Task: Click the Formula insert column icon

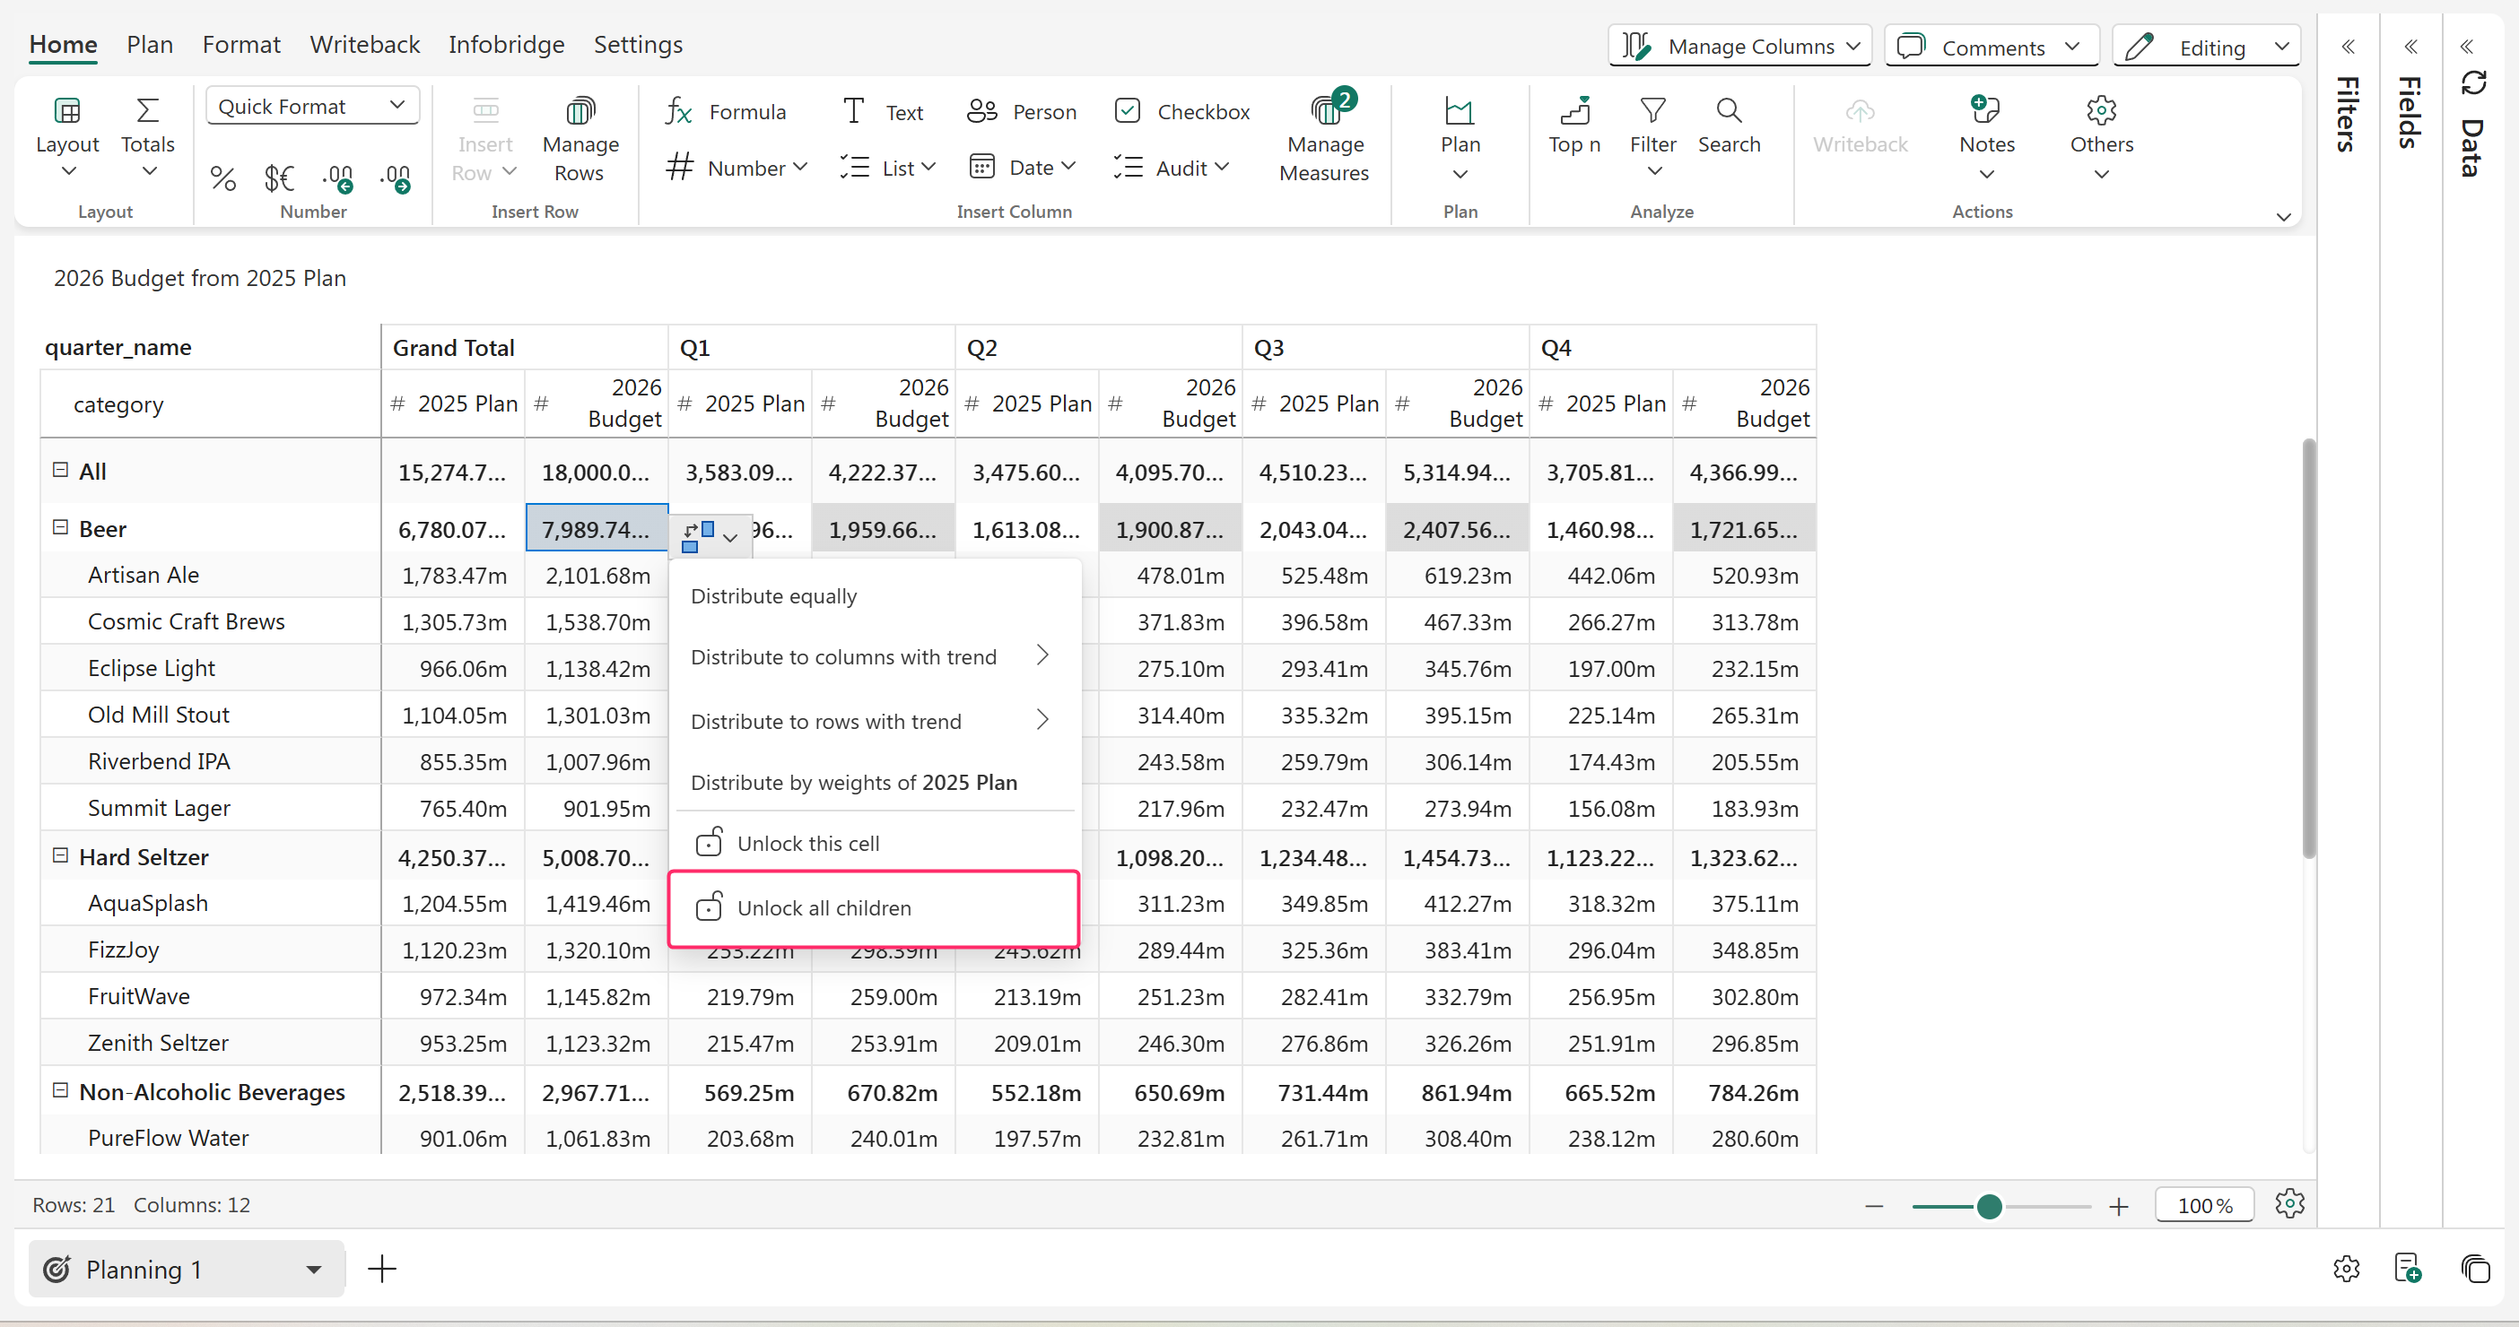Action: pyautogui.click(x=677, y=111)
